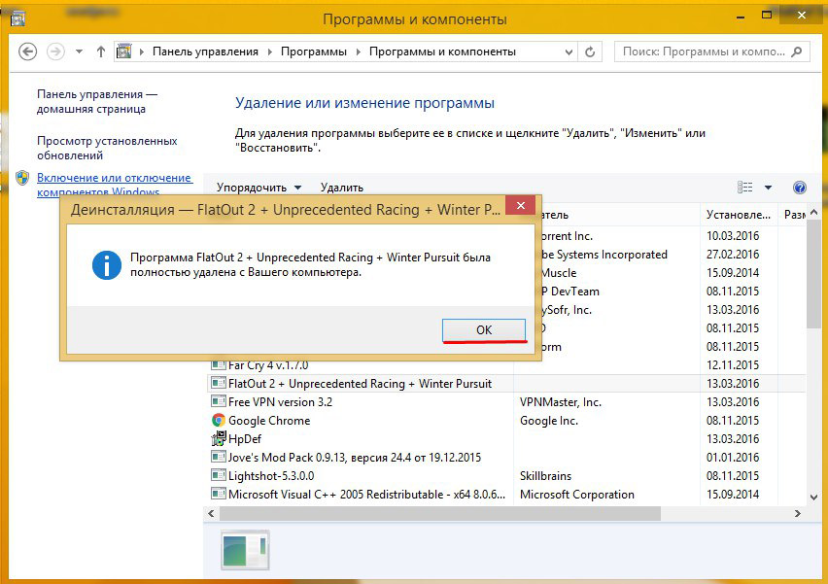
Task: Click the Google Chrome icon in list
Action: (x=219, y=421)
